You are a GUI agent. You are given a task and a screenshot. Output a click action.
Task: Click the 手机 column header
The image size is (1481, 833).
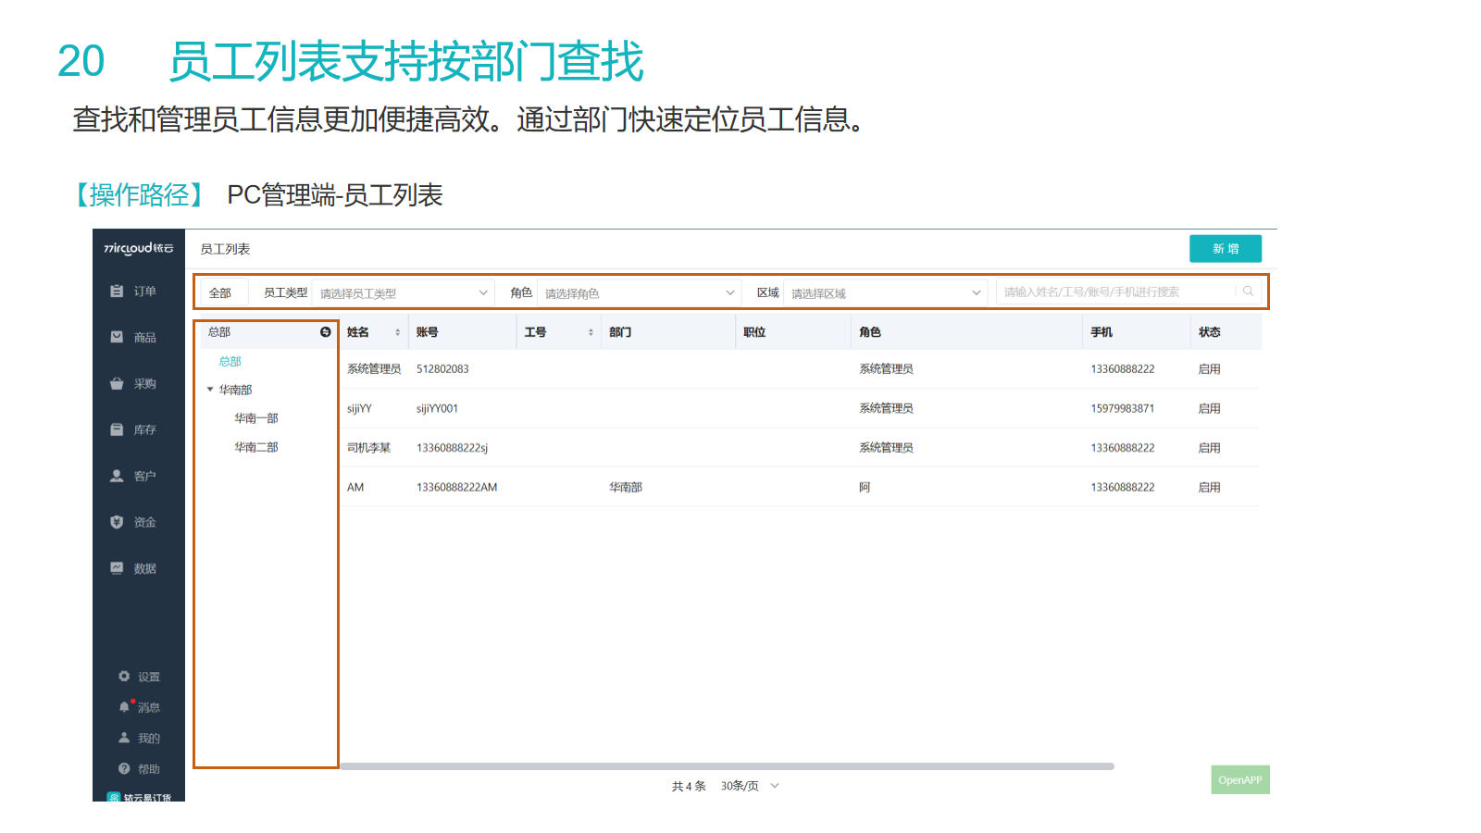click(x=1101, y=332)
